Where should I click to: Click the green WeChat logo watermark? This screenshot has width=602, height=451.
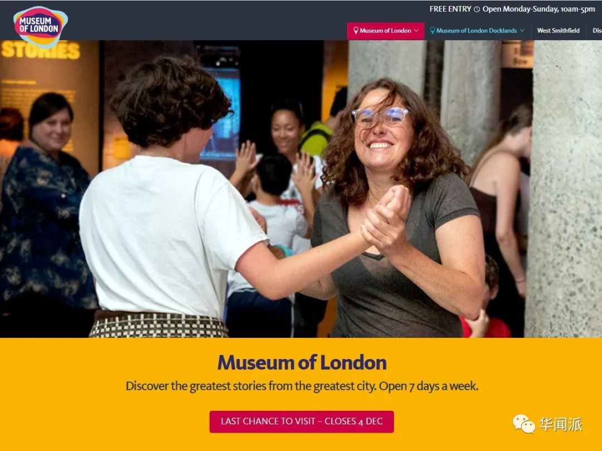(523, 424)
